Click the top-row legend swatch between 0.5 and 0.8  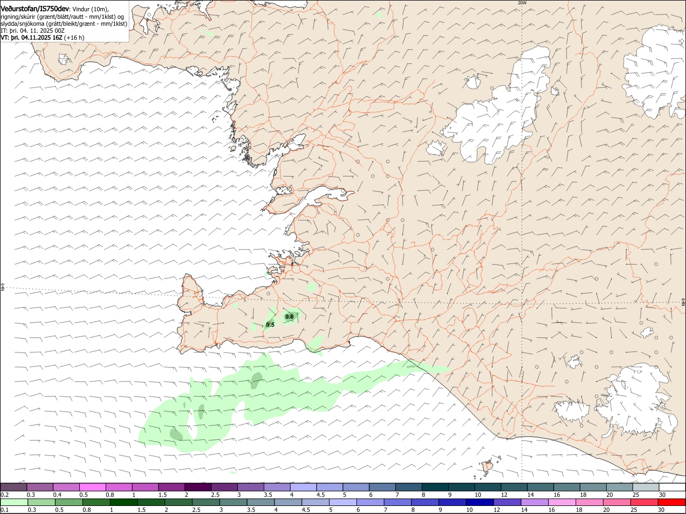92,487
